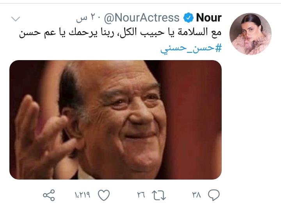The height and width of the screenshot is (203, 281).
Task: Click the retweet count ٢٦
Action: coord(141,195)
